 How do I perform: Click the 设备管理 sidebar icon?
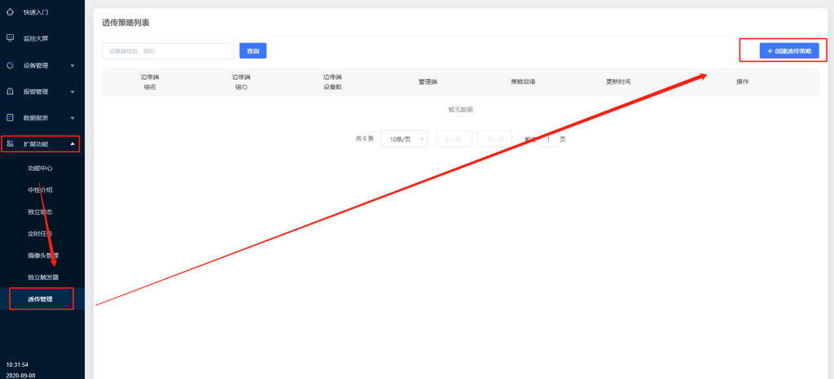(10, 65)
